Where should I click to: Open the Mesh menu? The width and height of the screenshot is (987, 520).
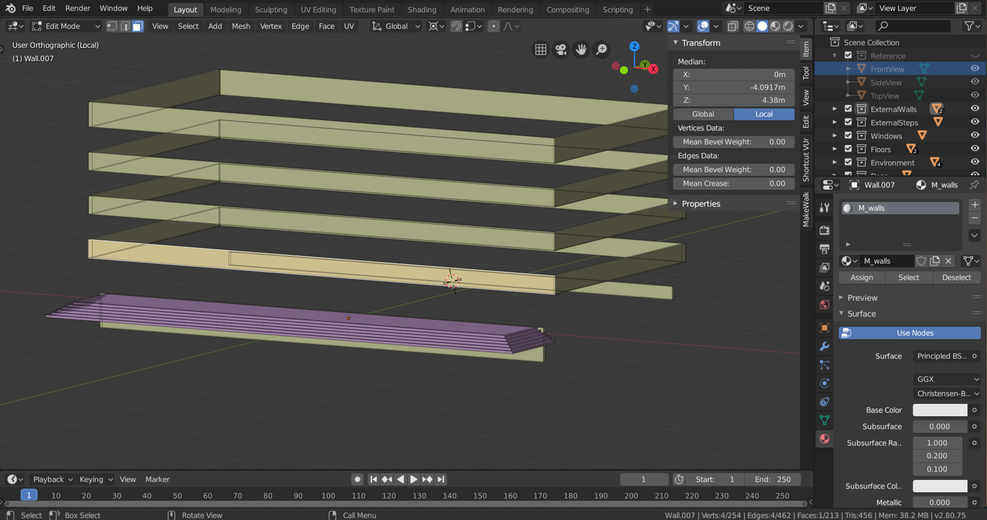pos(241,26)
